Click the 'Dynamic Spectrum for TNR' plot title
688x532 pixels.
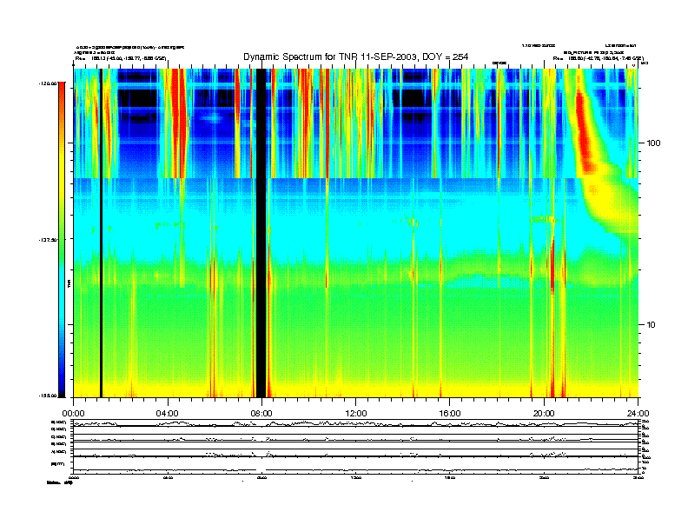pyautogui.click(x=355, y=57)
